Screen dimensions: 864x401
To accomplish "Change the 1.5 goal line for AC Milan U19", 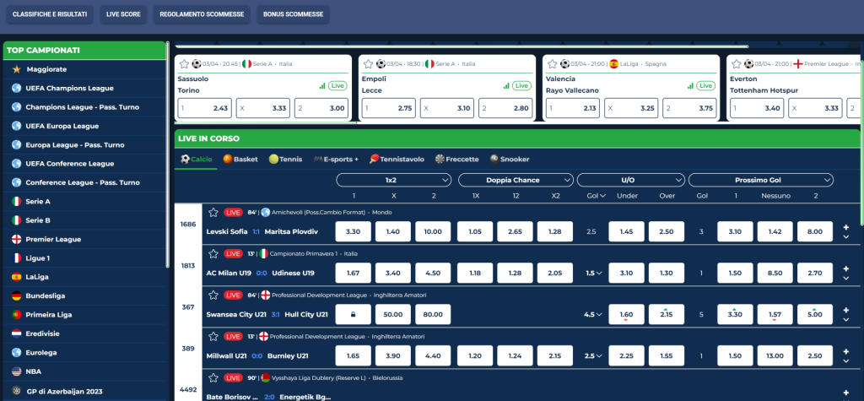I will point(594,273).
